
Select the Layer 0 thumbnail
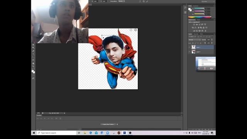tap(193, 52)
